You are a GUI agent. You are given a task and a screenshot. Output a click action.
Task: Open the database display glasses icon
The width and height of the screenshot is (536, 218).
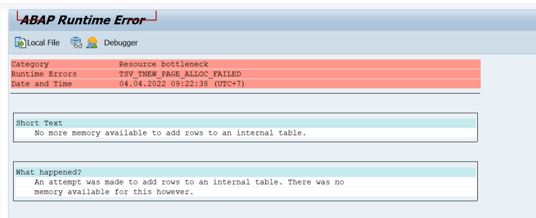pyautogui.click(x=76, y=43)
